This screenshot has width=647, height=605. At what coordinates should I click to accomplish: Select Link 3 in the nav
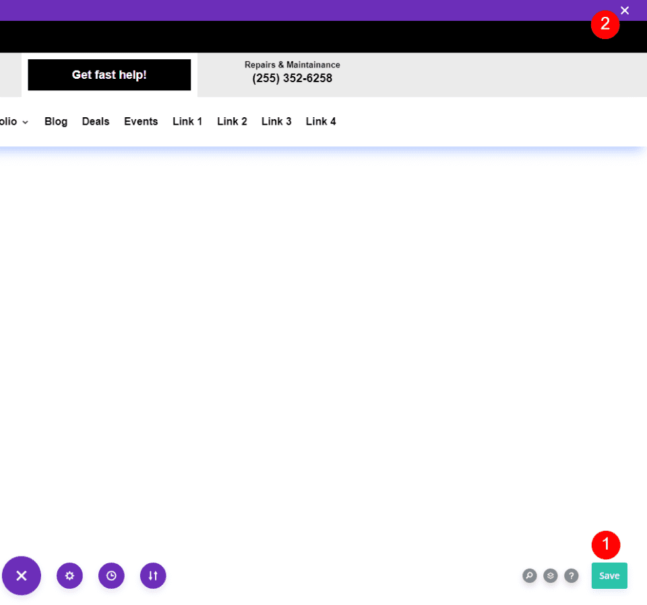tap(276, 121)
